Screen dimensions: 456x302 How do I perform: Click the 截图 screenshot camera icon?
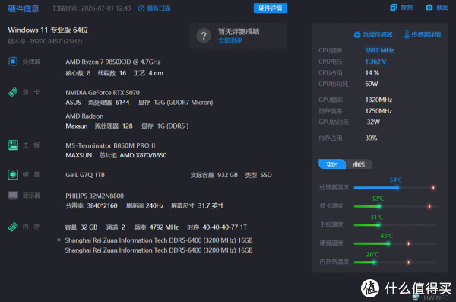coord(429,8)
